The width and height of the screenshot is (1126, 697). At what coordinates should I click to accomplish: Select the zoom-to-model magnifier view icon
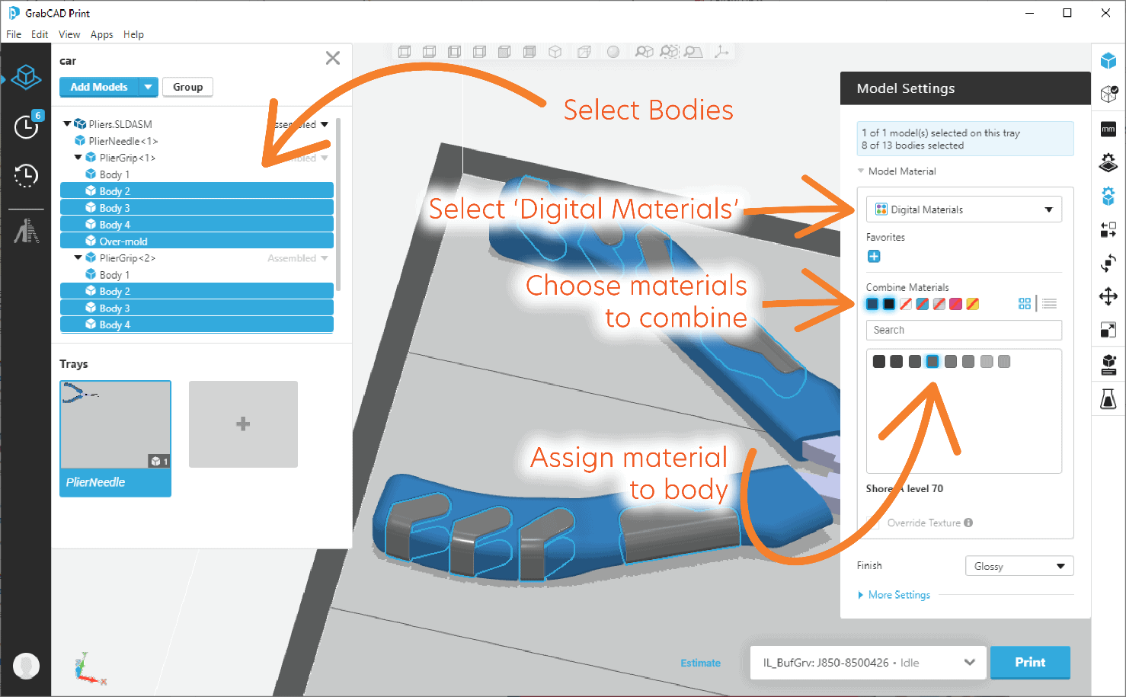pos(645,52)
